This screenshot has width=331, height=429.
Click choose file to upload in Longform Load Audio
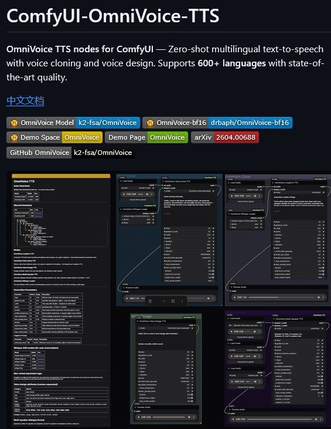coord(245,201)
